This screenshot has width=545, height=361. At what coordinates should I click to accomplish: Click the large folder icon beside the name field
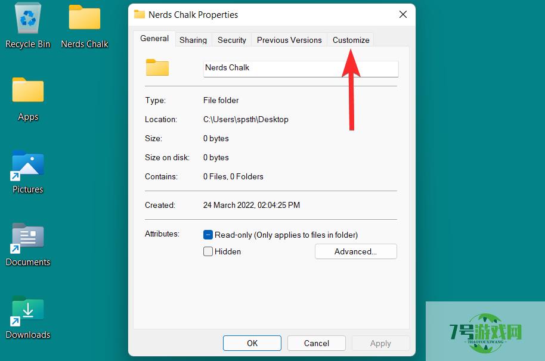tap(157, 67)
